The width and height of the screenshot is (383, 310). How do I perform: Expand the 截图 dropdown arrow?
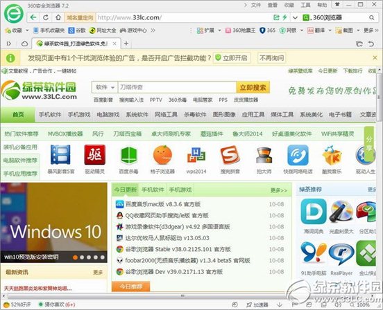[x=358, y=30]
